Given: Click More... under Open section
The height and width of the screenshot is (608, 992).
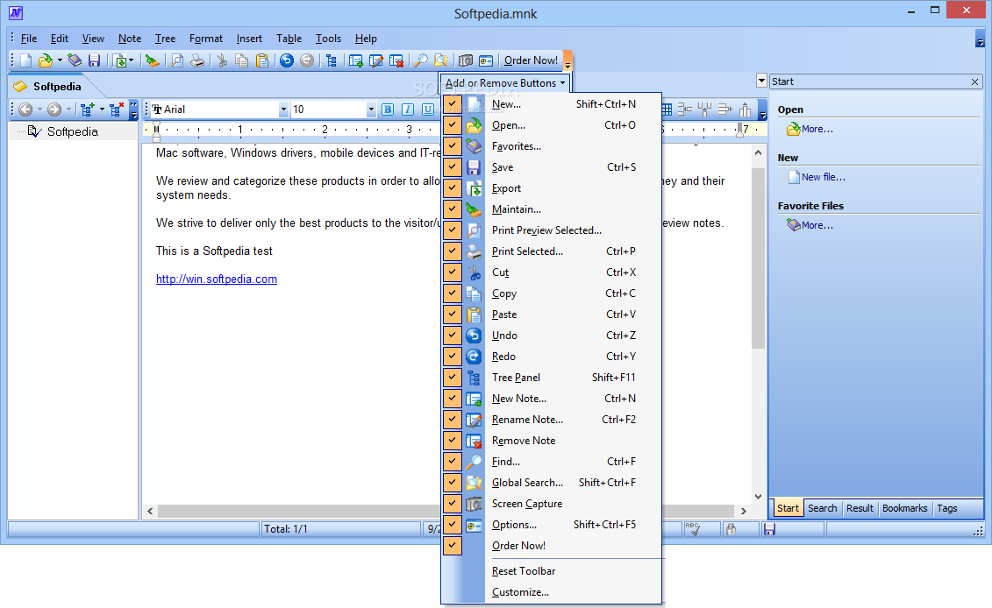Looking at the screenshot, I should (817, 129).
